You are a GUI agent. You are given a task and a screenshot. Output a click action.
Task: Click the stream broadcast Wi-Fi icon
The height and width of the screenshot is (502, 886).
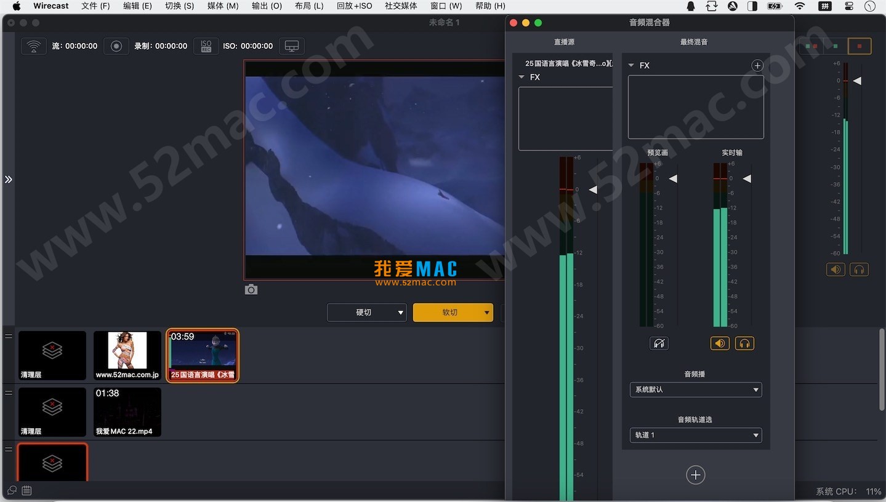[34, 46]
